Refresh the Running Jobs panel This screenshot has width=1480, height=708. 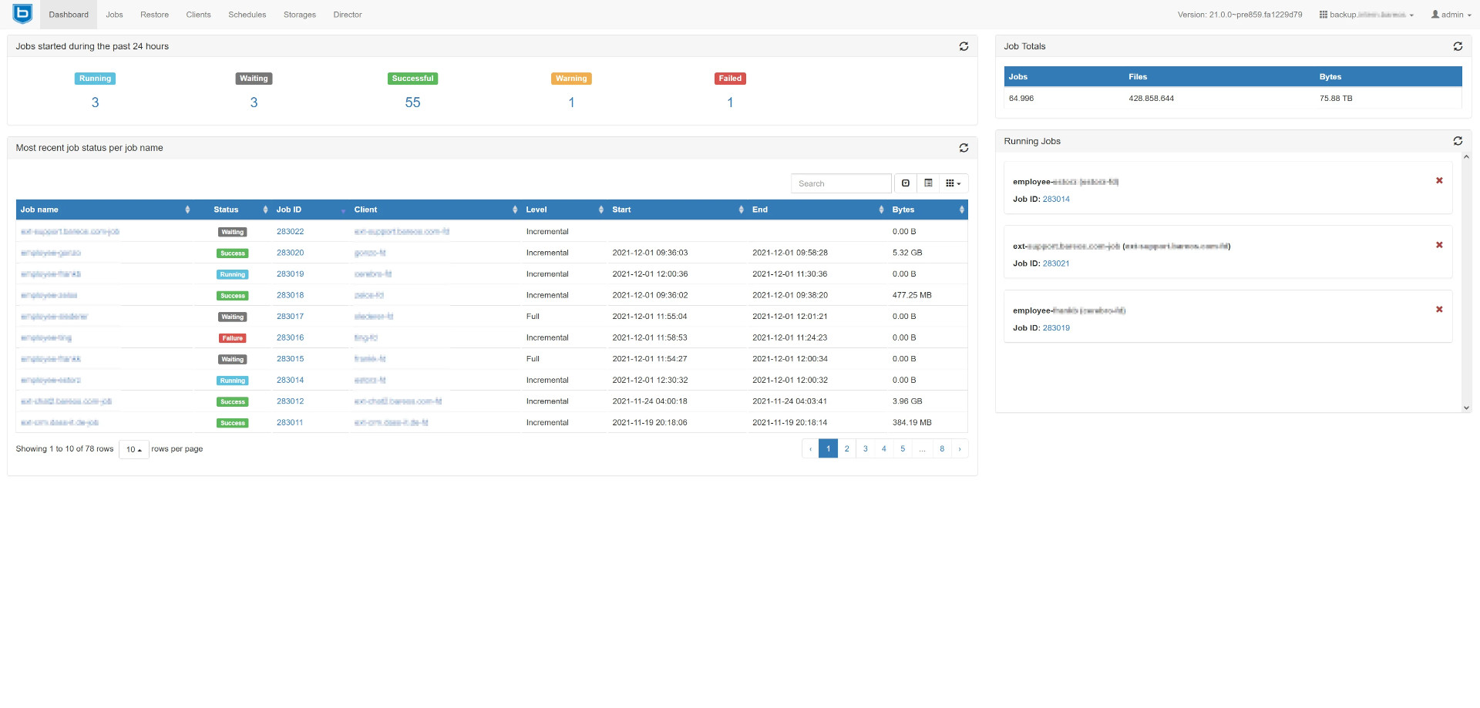[x=1458, y=141]
